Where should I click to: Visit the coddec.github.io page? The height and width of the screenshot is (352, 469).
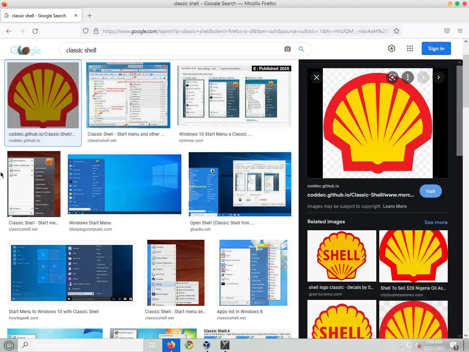click(431, 191)
